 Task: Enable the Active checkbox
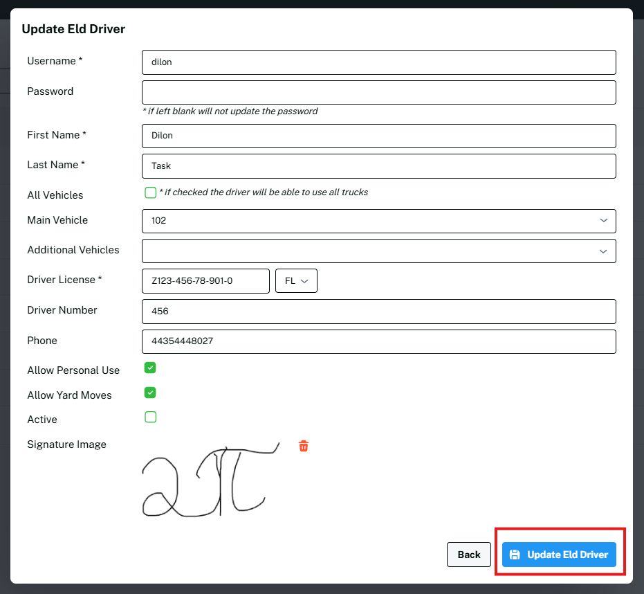coord(150,417)
